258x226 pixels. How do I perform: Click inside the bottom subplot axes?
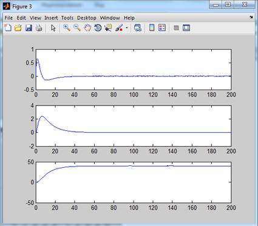134,182
